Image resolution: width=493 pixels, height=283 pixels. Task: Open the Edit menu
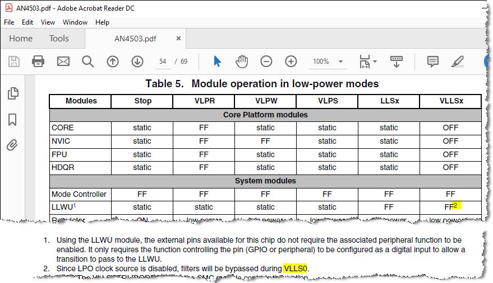tap(27, 22)
